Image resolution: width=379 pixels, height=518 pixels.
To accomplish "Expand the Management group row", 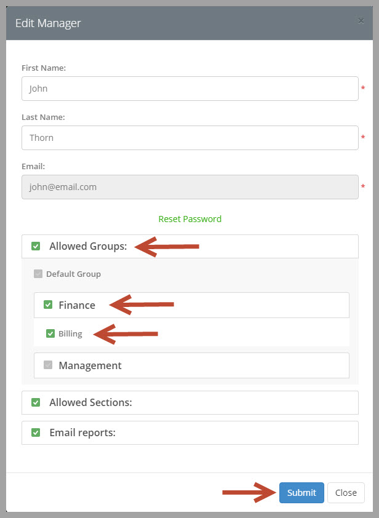I will point(191,365).
